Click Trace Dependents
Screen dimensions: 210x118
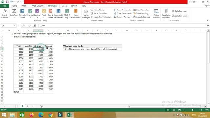123,13
